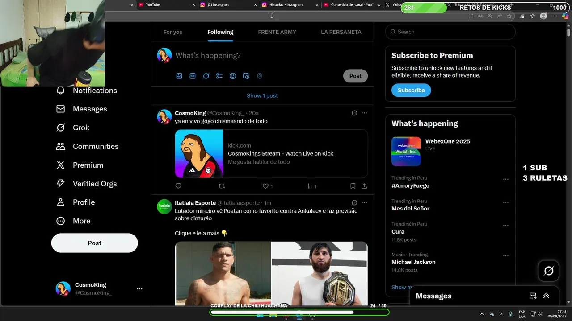Expand the Messages drawer
The width and height of the screenshot is (572, 321).
coord(546,296)
